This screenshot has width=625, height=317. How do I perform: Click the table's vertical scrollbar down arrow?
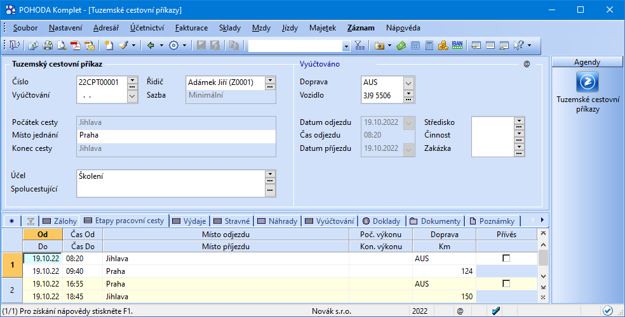(542, 276)
